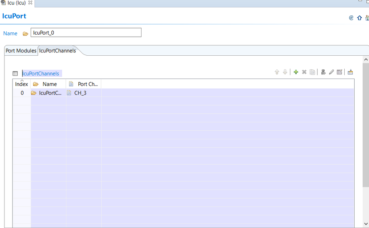Click document icon next to CH_3
The height and width of the screenshot is (228, 369).
pos(69,93)
